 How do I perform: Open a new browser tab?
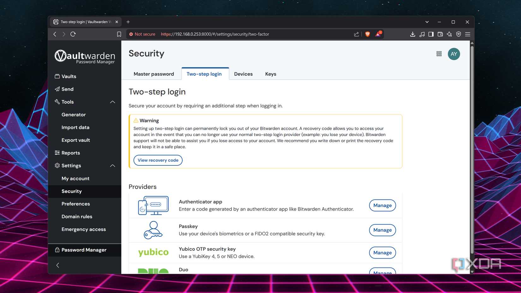(x=128, y=22)
